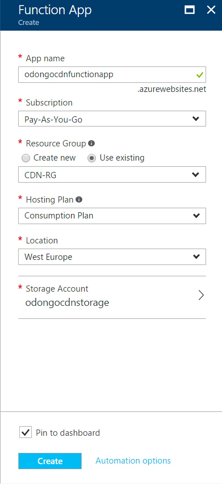
Task: Select the odongocdnstorage storage account
Action: point(67,302)
